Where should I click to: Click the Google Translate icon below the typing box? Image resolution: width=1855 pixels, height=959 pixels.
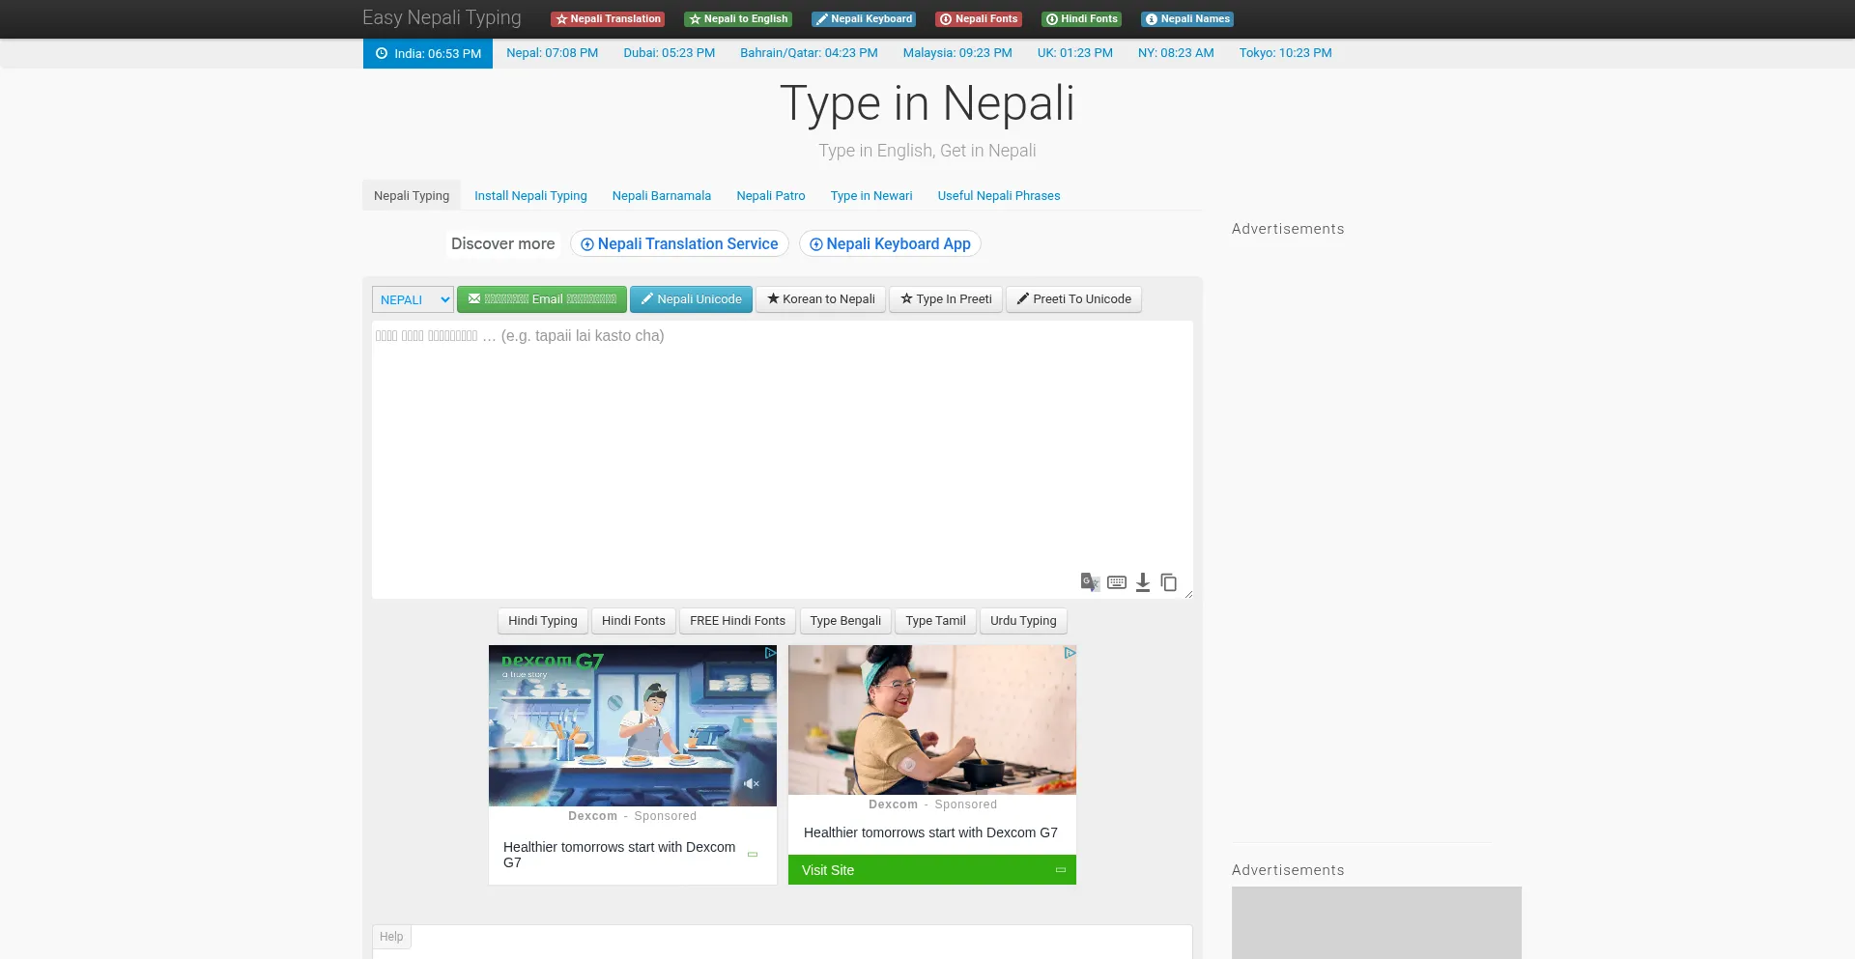point(1090,582)
